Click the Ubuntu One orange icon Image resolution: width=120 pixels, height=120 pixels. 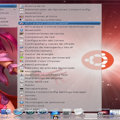22,106
